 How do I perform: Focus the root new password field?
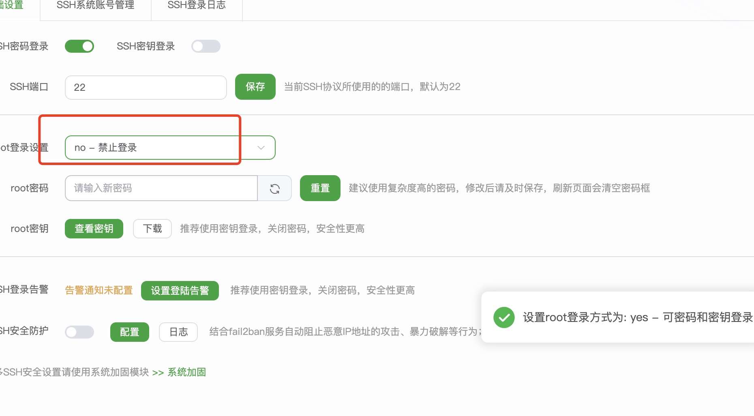tap(161, 188)
